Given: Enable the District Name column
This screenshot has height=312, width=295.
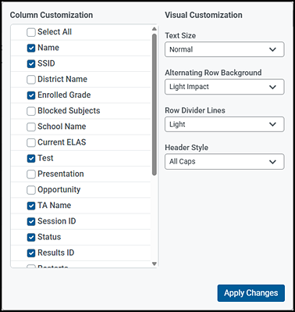Looking at the screenshot, I should (31, 80).
